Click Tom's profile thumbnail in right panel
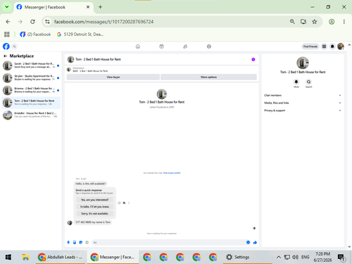 303,63
